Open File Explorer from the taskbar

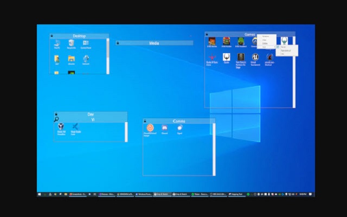pos(66,194)
